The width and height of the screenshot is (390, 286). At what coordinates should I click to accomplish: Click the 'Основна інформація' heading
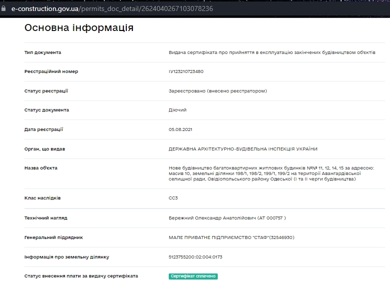(x=79, y=27)
